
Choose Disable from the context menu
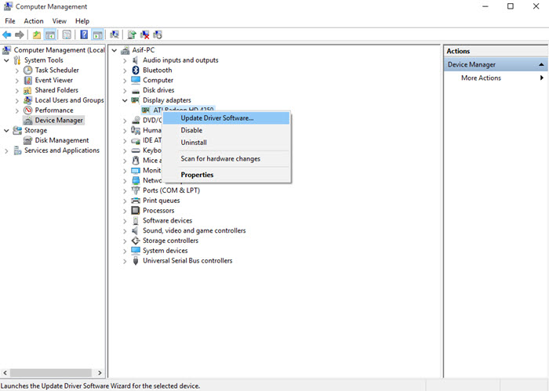point(227,130)
